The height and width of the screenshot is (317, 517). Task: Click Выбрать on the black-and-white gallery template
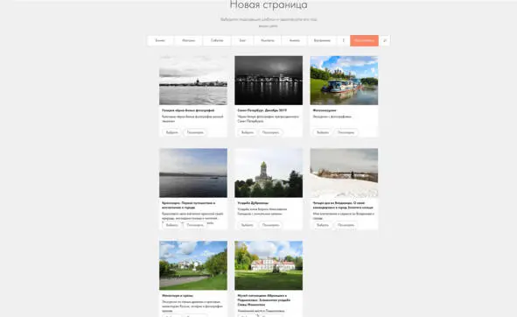point(171,132)
